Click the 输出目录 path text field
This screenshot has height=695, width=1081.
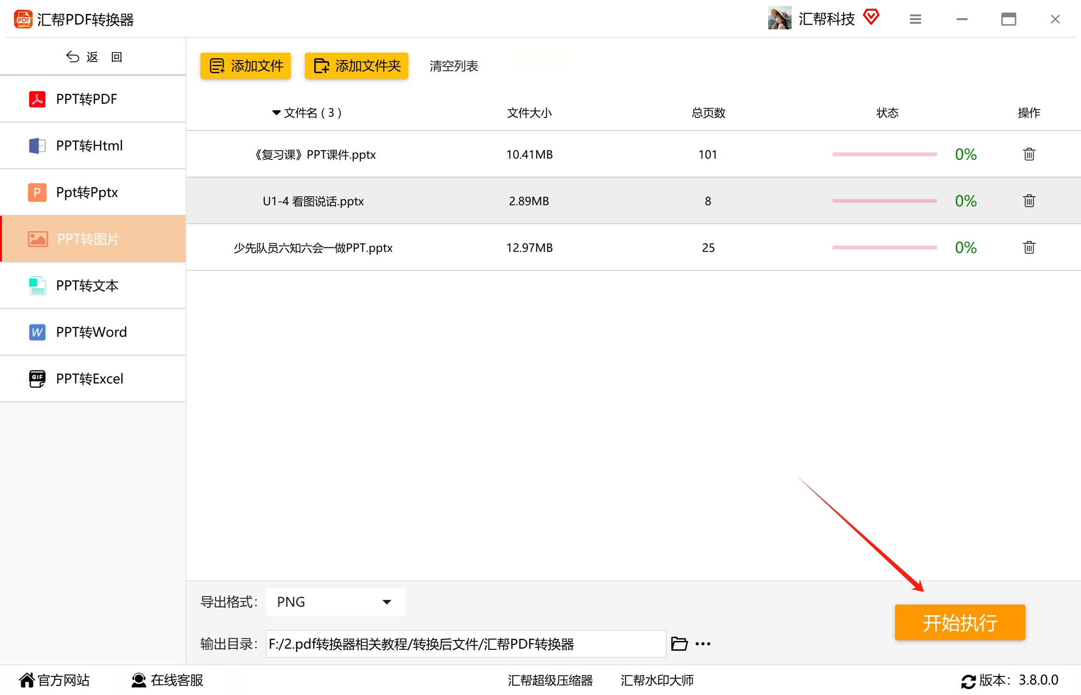click(x=465, y=644)
